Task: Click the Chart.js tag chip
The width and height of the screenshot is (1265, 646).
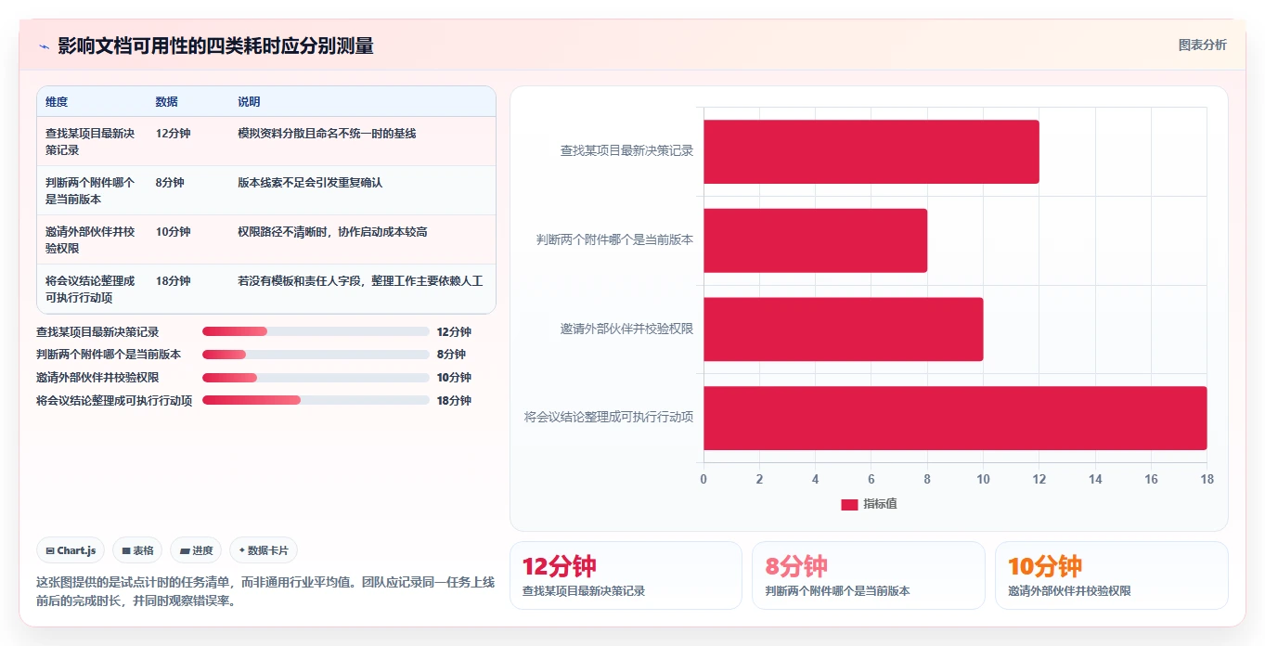Action: pyautogui.click(x=71, y=550)
